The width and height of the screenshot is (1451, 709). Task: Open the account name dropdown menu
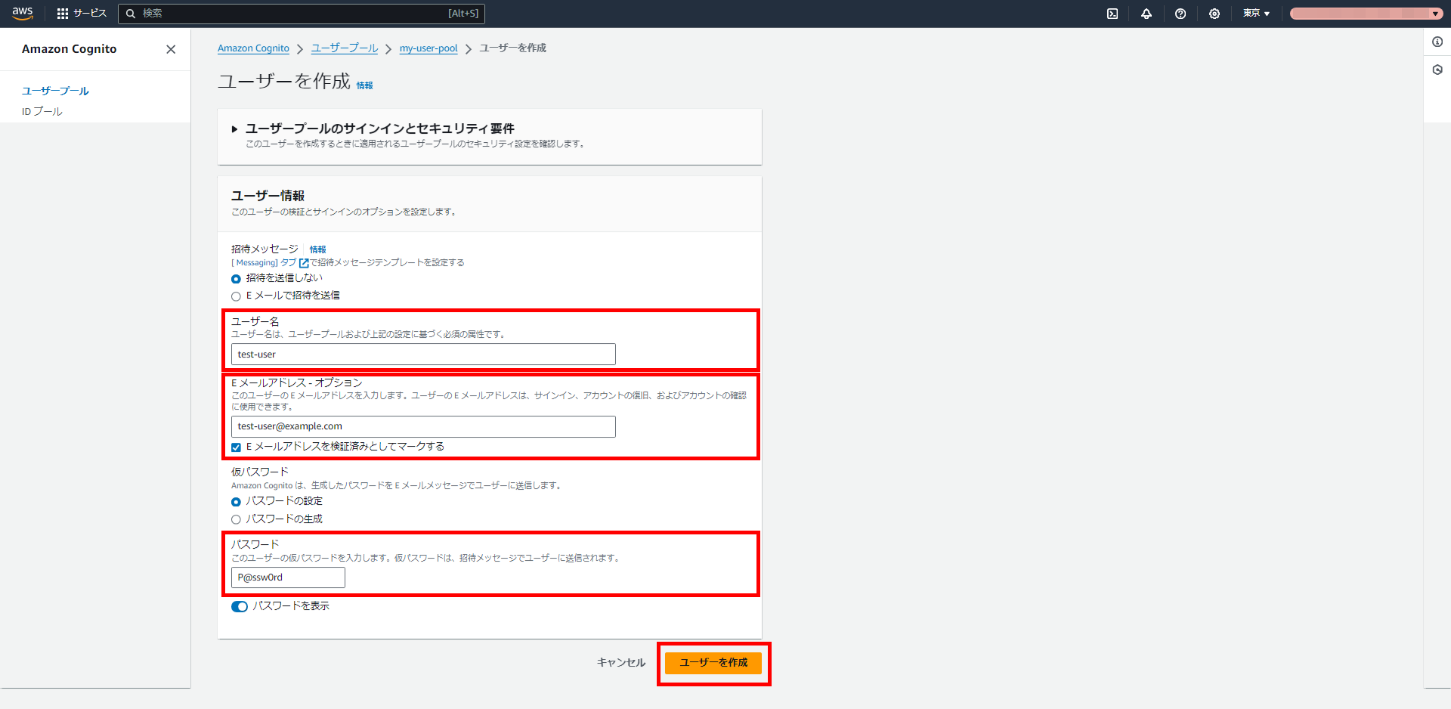1365,13
